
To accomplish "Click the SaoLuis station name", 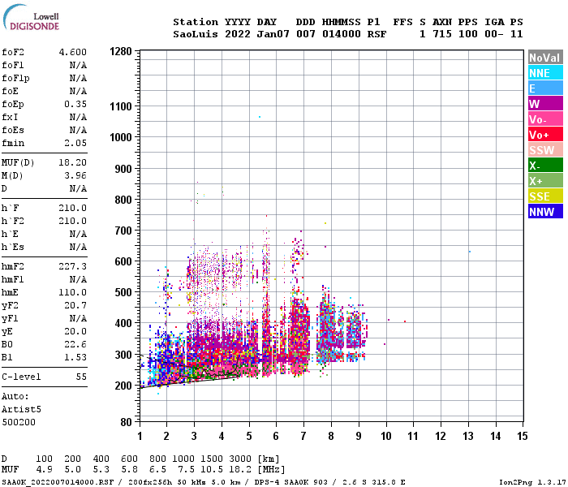I will [196, 34].
